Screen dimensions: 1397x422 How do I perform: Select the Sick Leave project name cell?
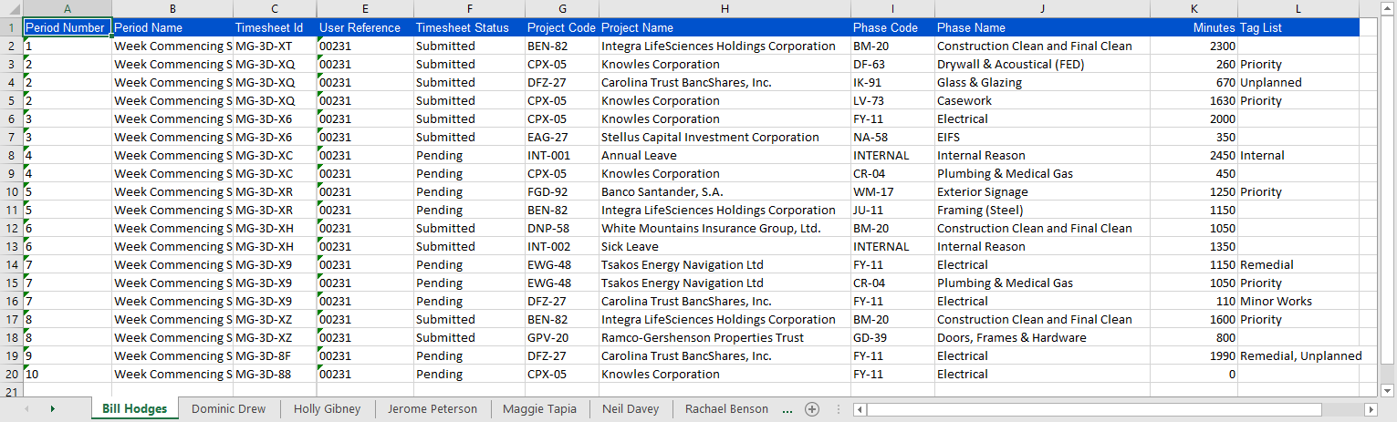pos(725,246)
